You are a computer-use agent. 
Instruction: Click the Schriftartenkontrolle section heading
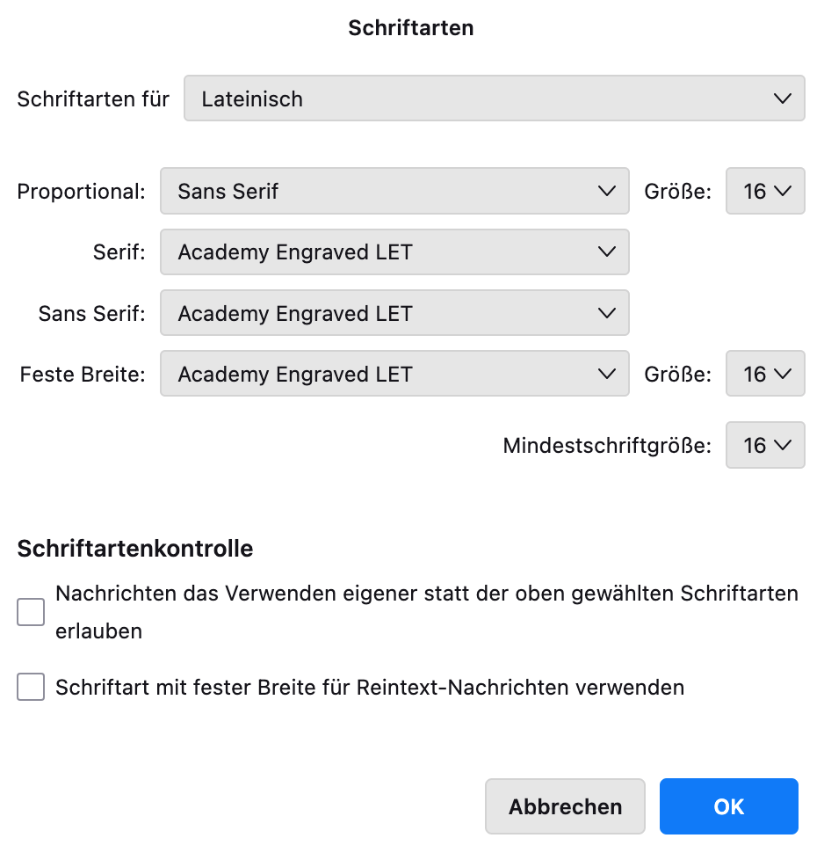click(x=135, y=550)
